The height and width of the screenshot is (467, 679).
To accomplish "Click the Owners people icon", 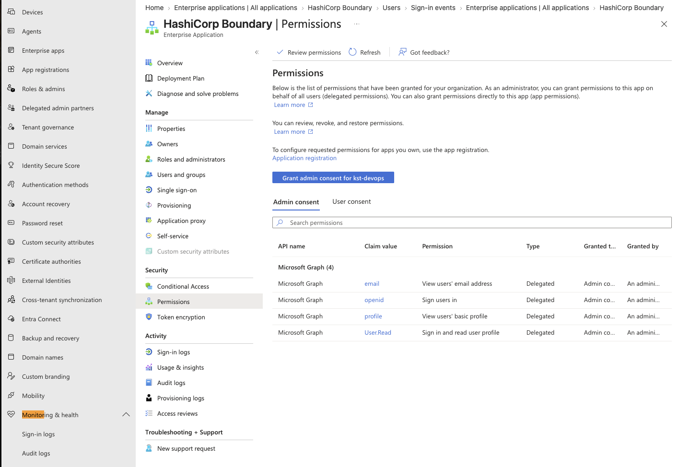I will tap(149, 143).
